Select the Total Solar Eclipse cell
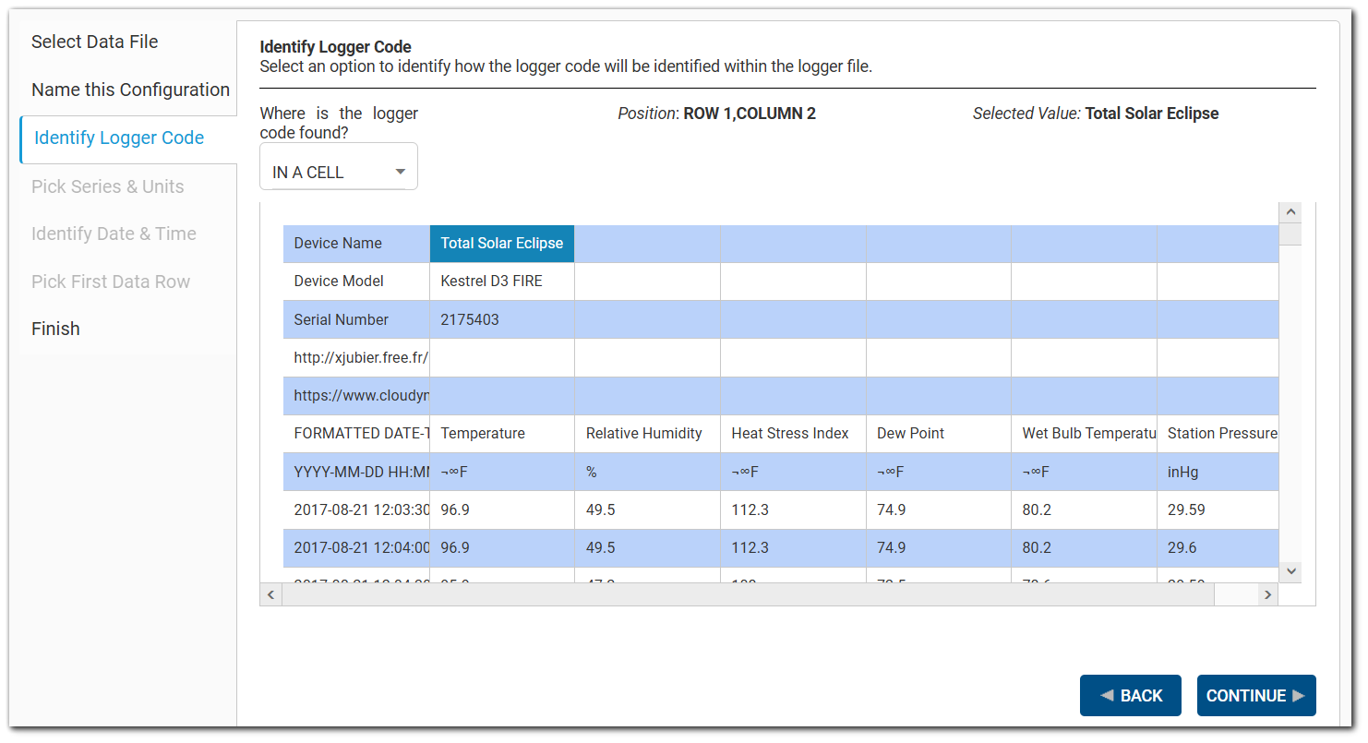This screenshot has height=743, width=1368. (502, 244)
